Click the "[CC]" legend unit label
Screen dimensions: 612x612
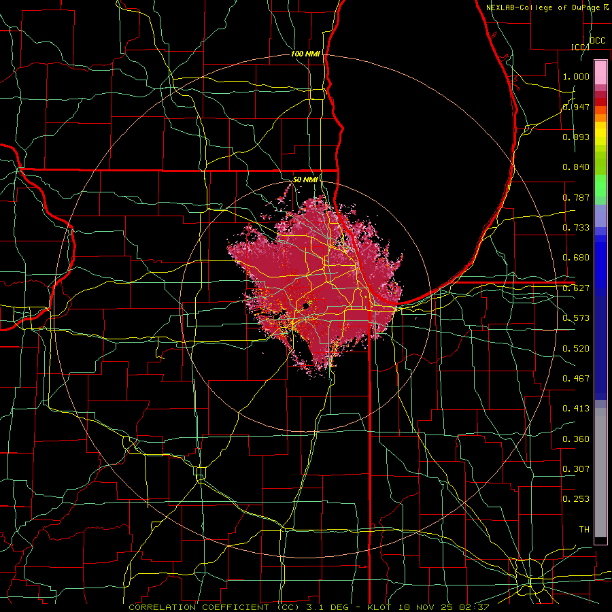click(580, 47)
